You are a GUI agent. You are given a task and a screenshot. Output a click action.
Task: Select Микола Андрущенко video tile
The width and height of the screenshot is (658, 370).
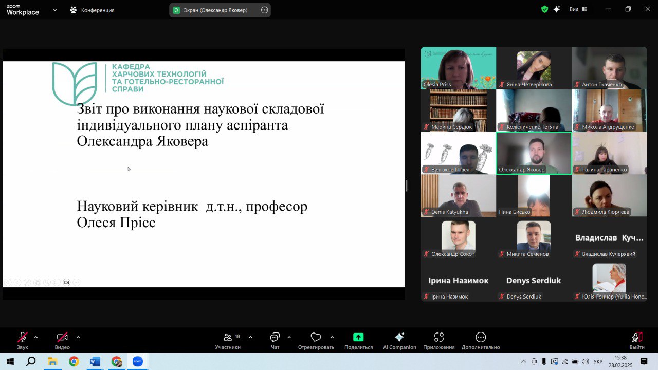coord(609,110)
